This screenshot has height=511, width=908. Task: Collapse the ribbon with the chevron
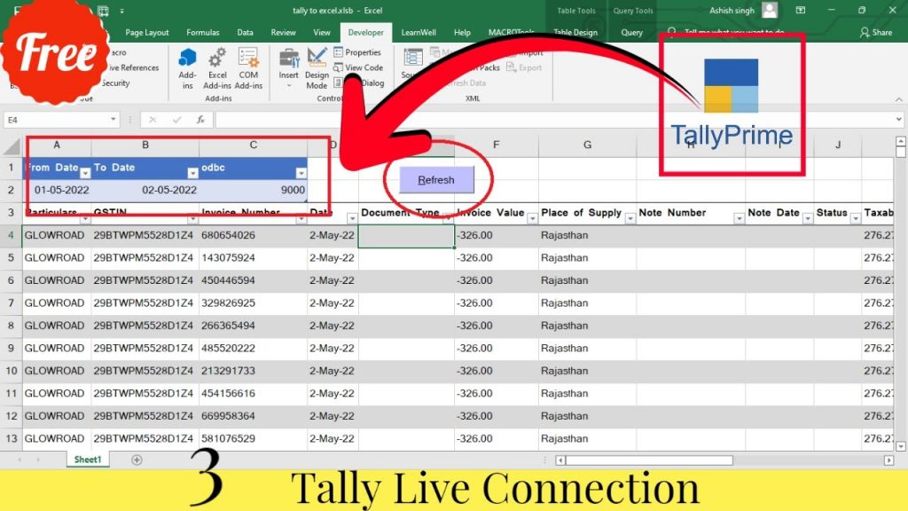[898, 99]
